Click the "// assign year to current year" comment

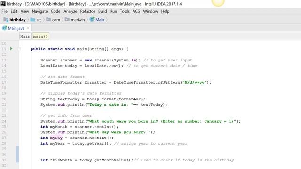(150, 143)
